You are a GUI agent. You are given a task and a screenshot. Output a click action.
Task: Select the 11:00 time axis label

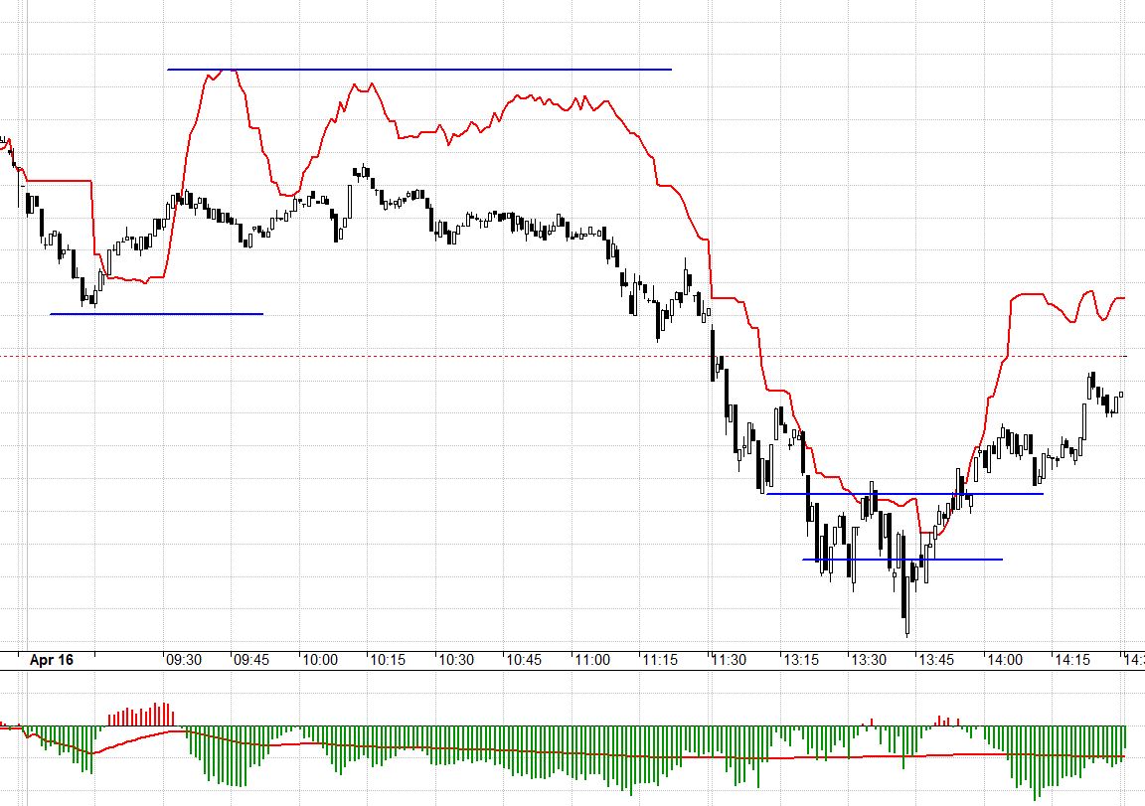(594, 660)
